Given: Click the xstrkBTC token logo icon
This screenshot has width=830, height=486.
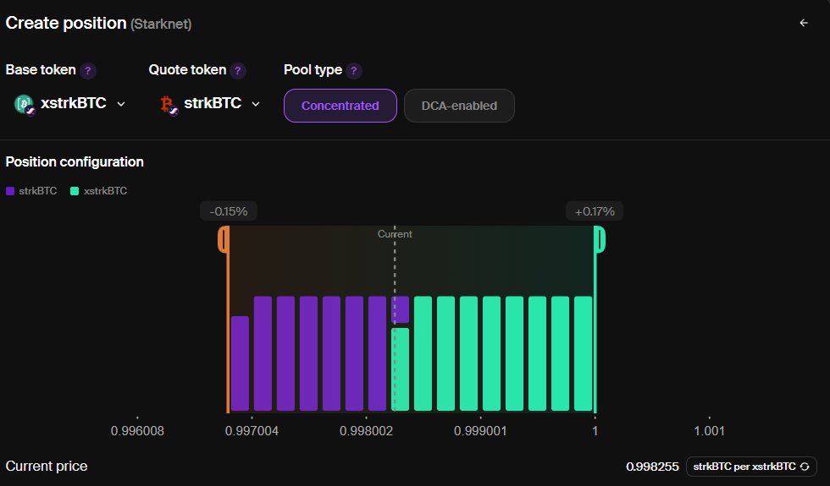Looking at the screenshot, I should [25, 104].
